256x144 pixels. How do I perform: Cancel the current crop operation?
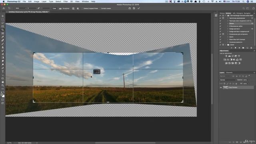point(134,8)
